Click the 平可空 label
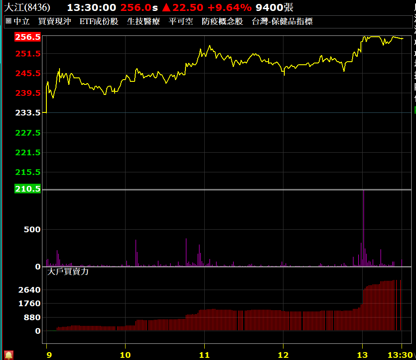 point(181,21)
